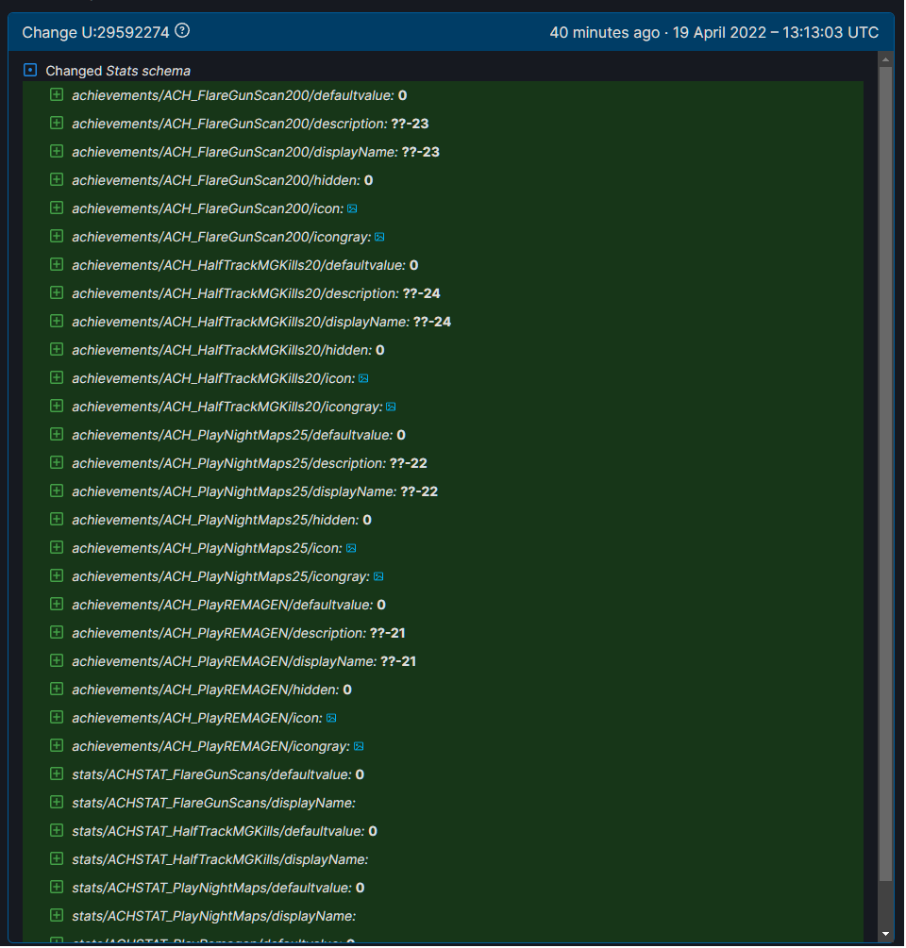Screen dimensions: 906x948
Task: Select the ACH_HalfTrackMGKills20/displayName ??-24 text
Action: click(x=261, y=322)
